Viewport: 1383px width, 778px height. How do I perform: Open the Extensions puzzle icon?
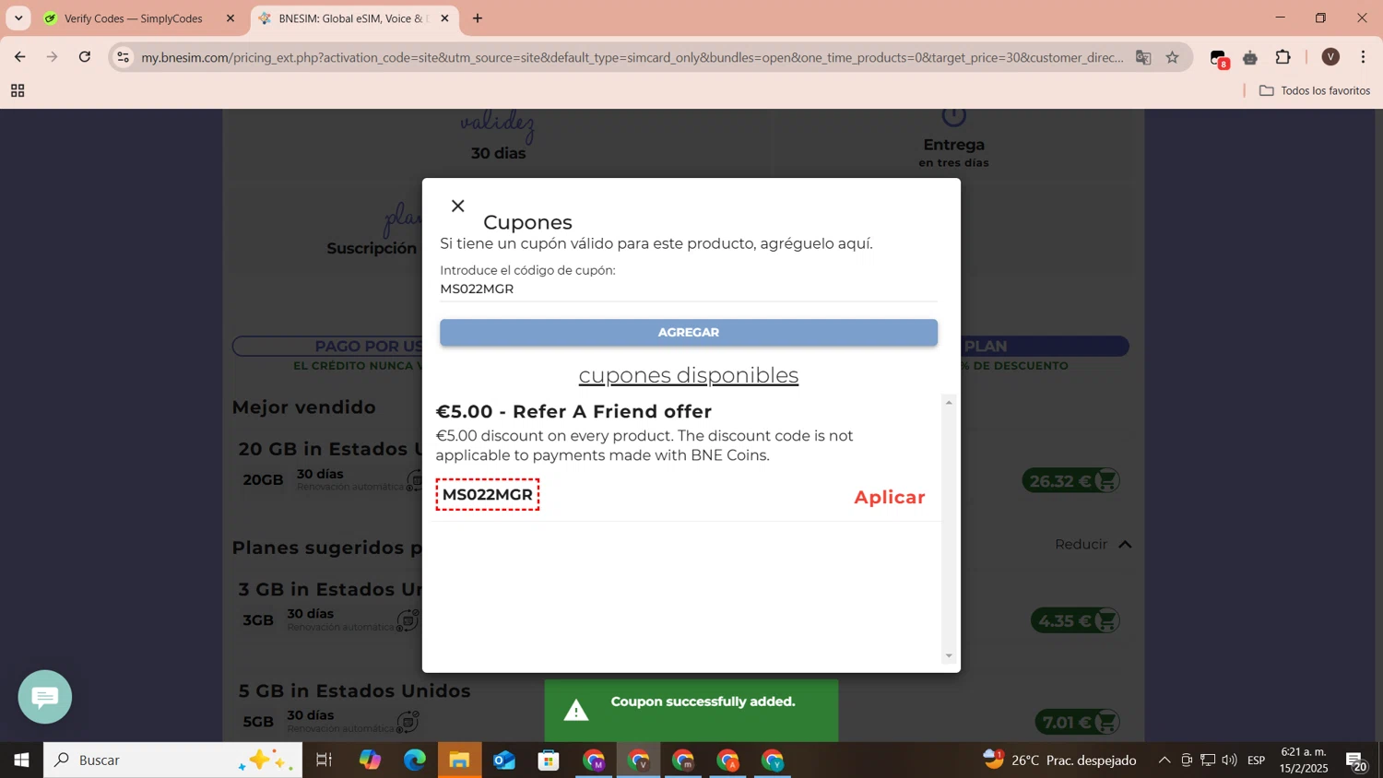tap(1283, 57)
